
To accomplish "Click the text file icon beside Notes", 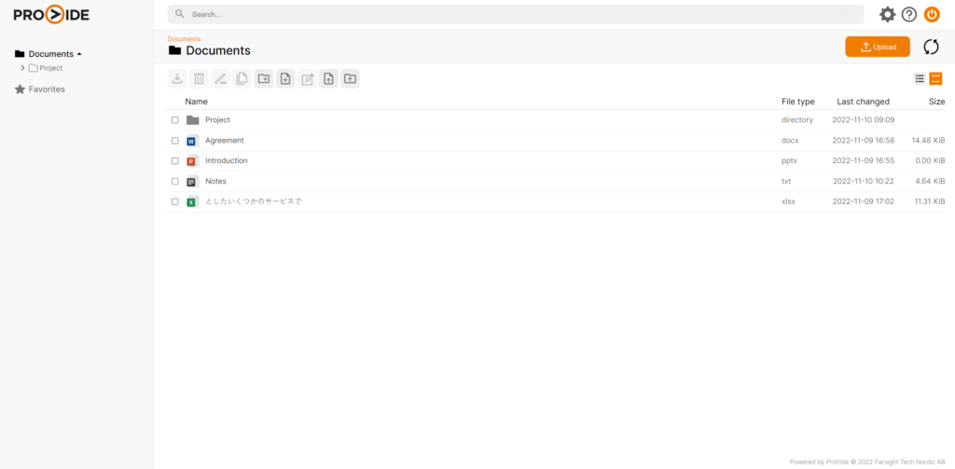I will click(192, 182).
